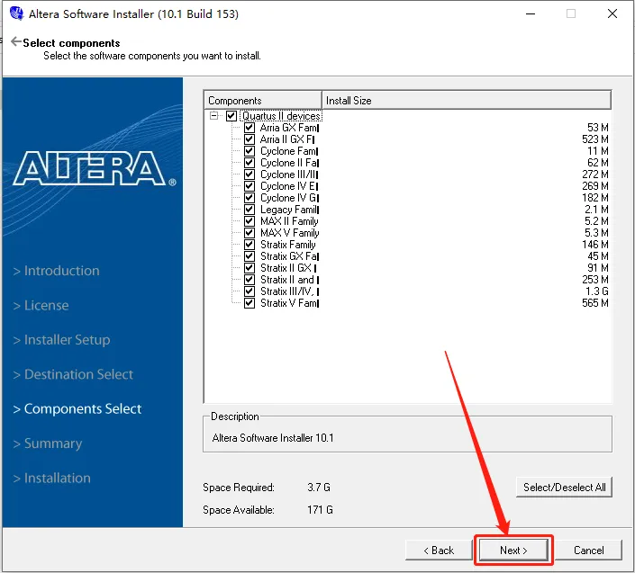Collapse the Quartus II devices tree node
This screenshot has width=635, height=573.
click(x=213, y=116)
